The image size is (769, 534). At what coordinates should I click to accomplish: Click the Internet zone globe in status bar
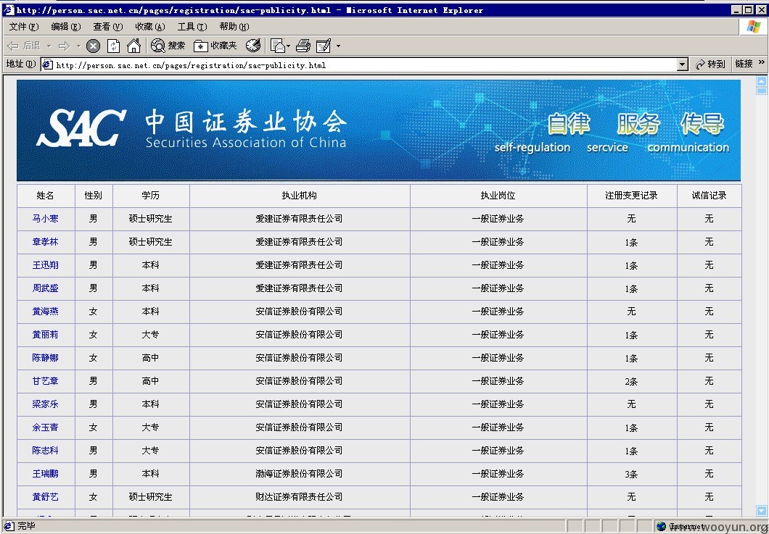(661, 526)
